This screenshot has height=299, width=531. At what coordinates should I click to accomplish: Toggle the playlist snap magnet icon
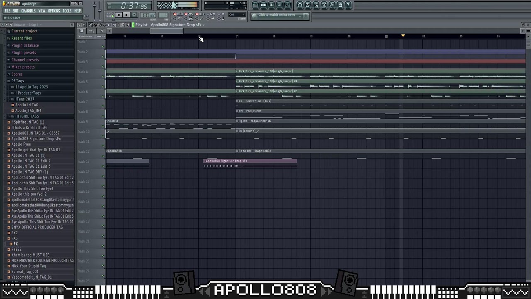tap(84, 25)
